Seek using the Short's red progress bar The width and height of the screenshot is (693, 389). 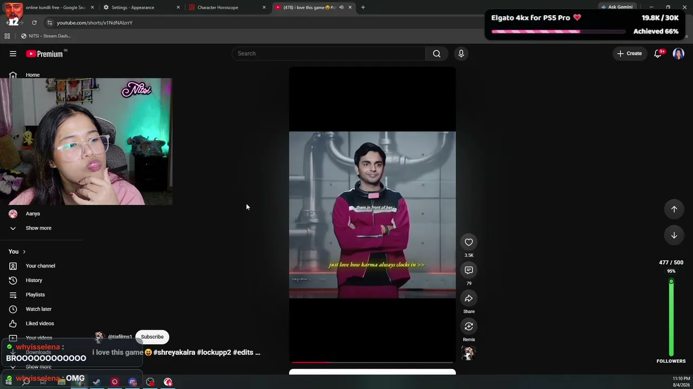pyautogui.click(x=372, y=363)
